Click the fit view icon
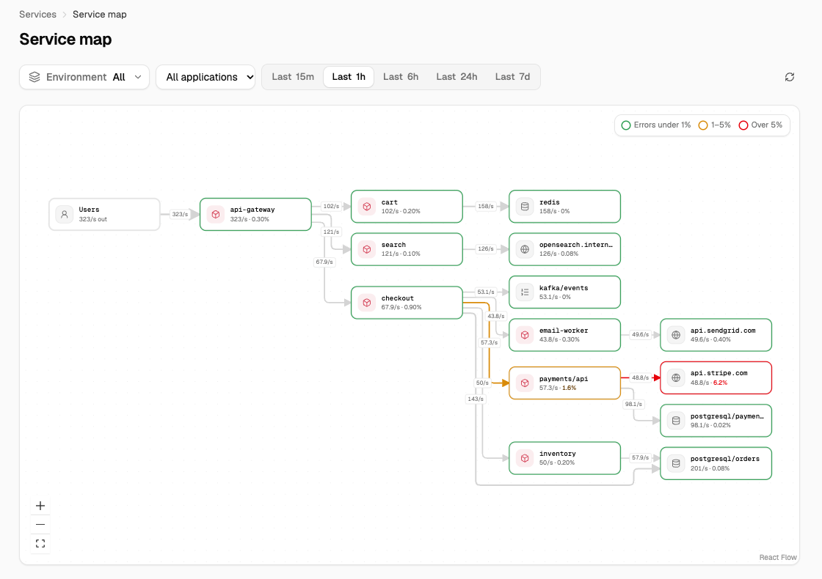822x579 pixels. point(40,543)
